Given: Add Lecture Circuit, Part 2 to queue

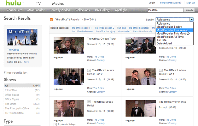Looking at the screenshot, I should [x=58, y=89].
